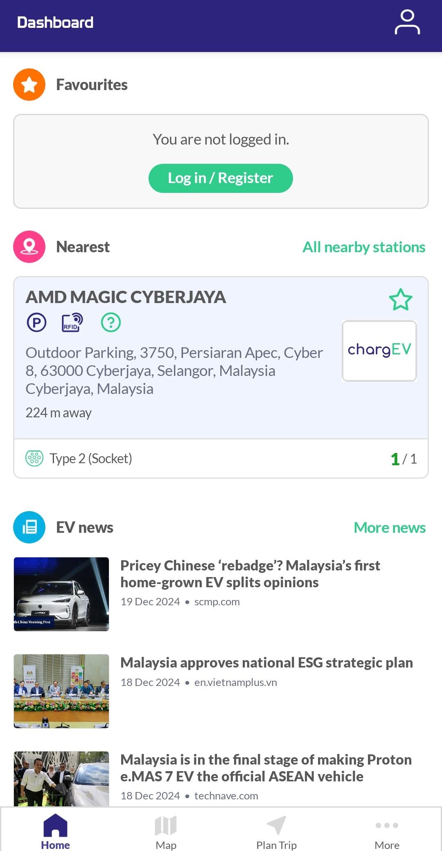
Task: Open All nearby stations link
Action: click(x=364, y=247)
